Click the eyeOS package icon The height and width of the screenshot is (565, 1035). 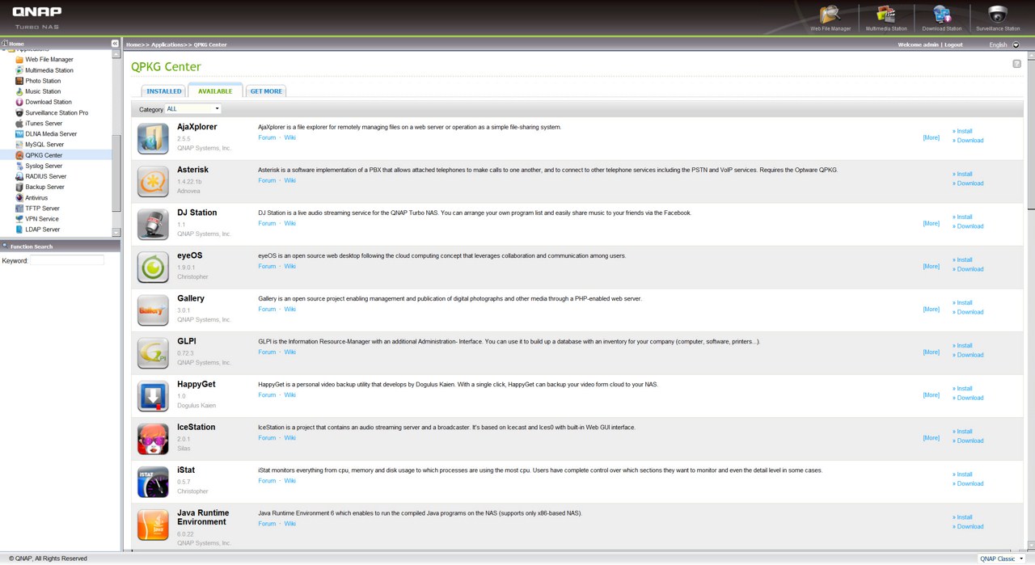[153, 267]
